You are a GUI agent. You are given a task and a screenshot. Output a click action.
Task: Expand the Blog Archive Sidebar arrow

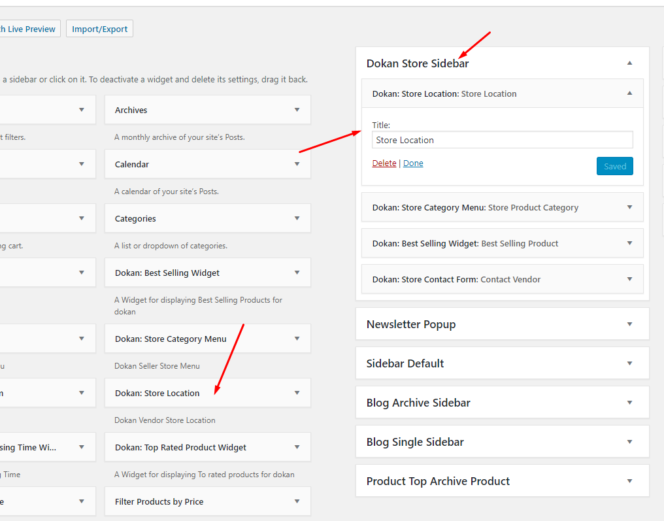point(630,403)
